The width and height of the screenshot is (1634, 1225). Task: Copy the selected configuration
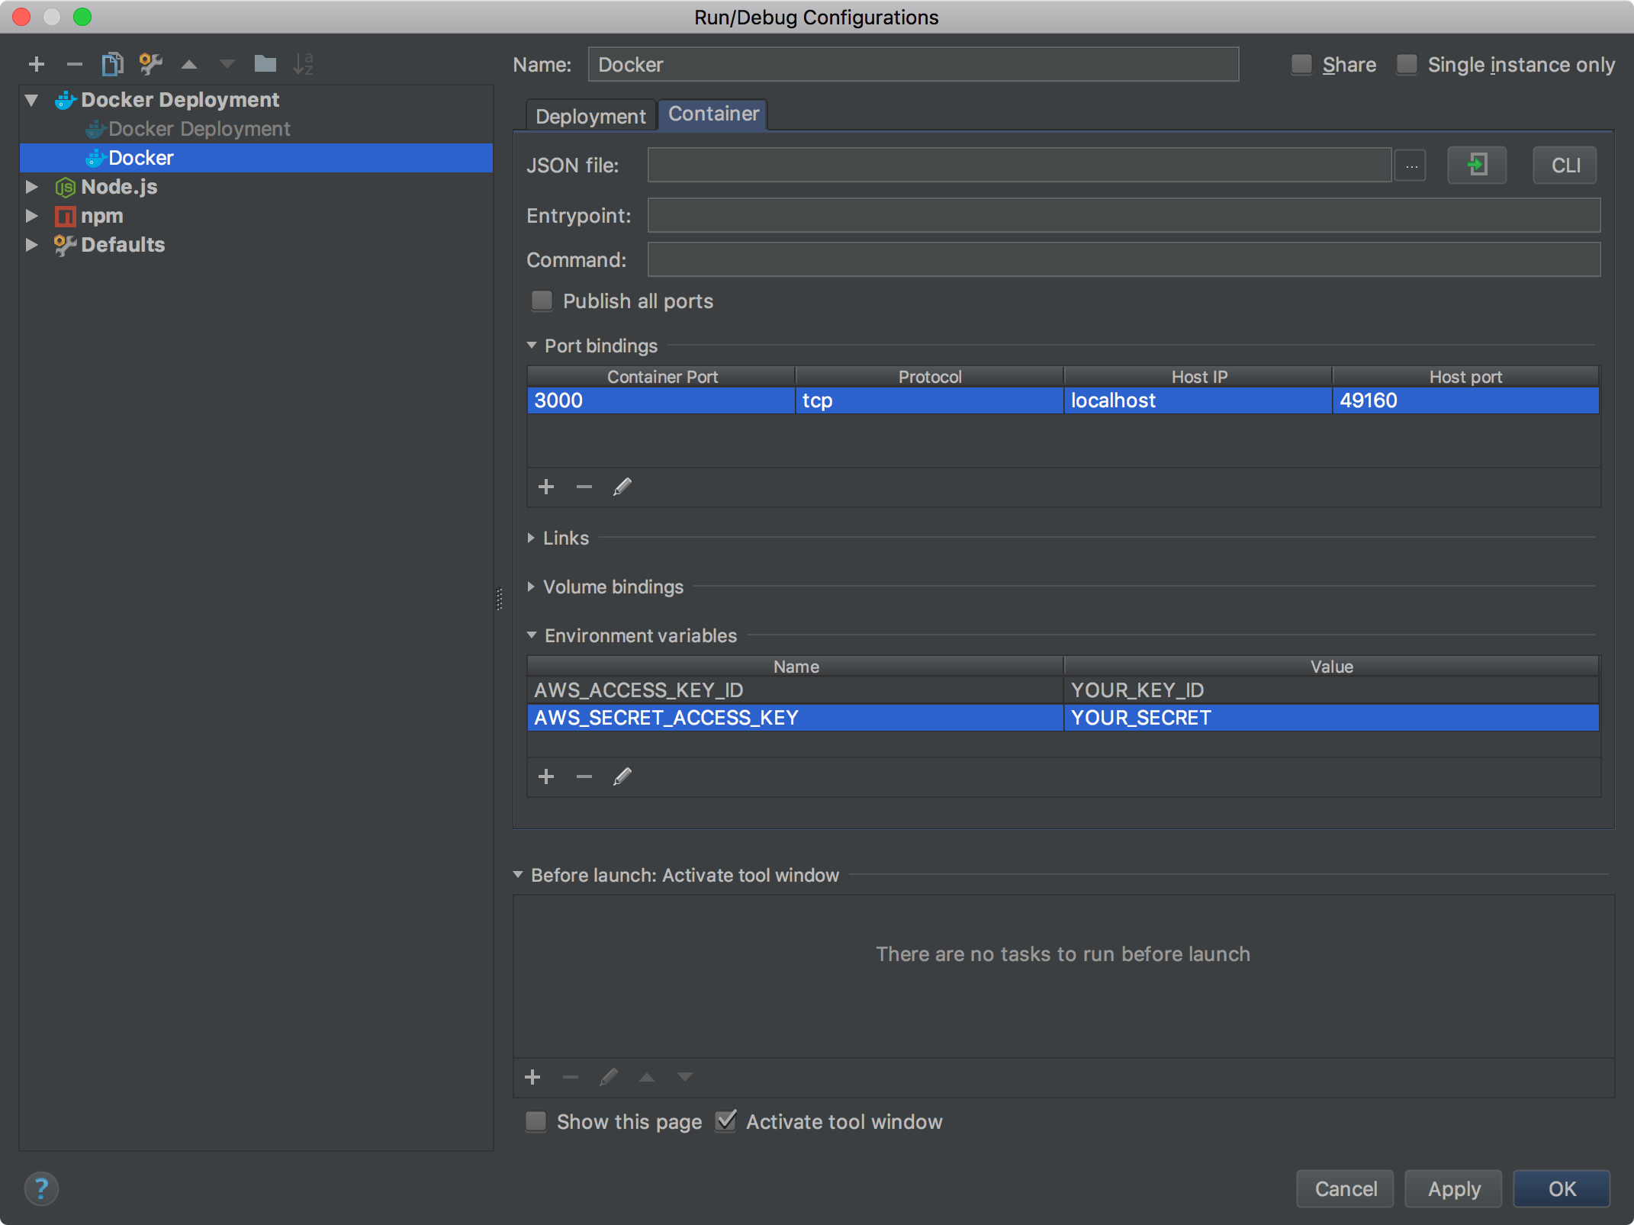[x=112, y=64]
